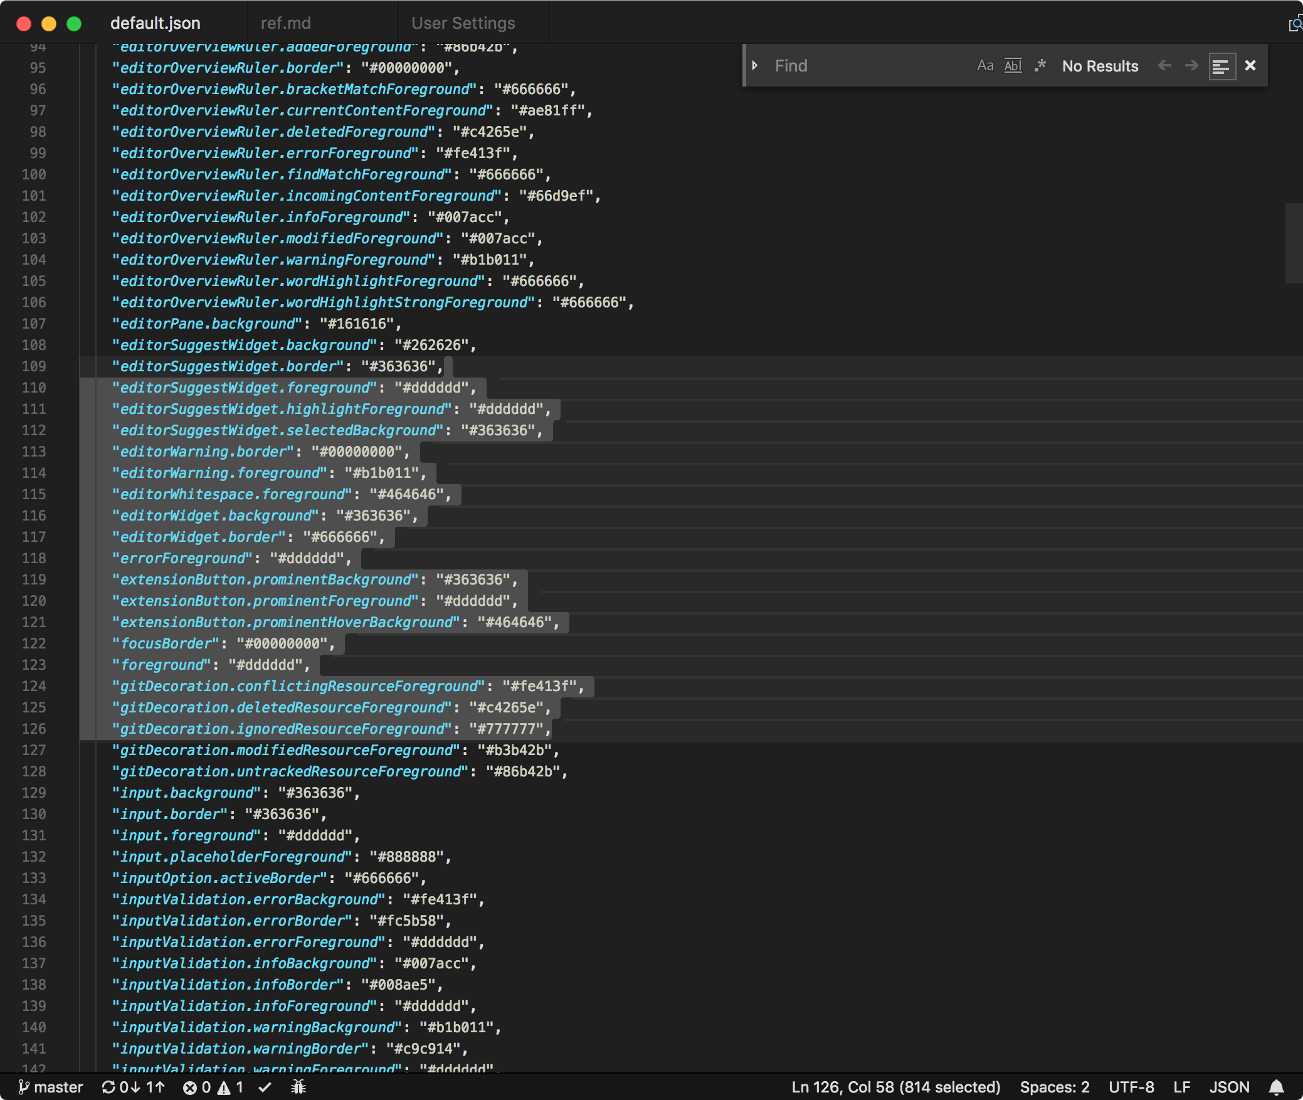Close the Find widget with the X icon
The image size is (1303, 1100).
1250,65
